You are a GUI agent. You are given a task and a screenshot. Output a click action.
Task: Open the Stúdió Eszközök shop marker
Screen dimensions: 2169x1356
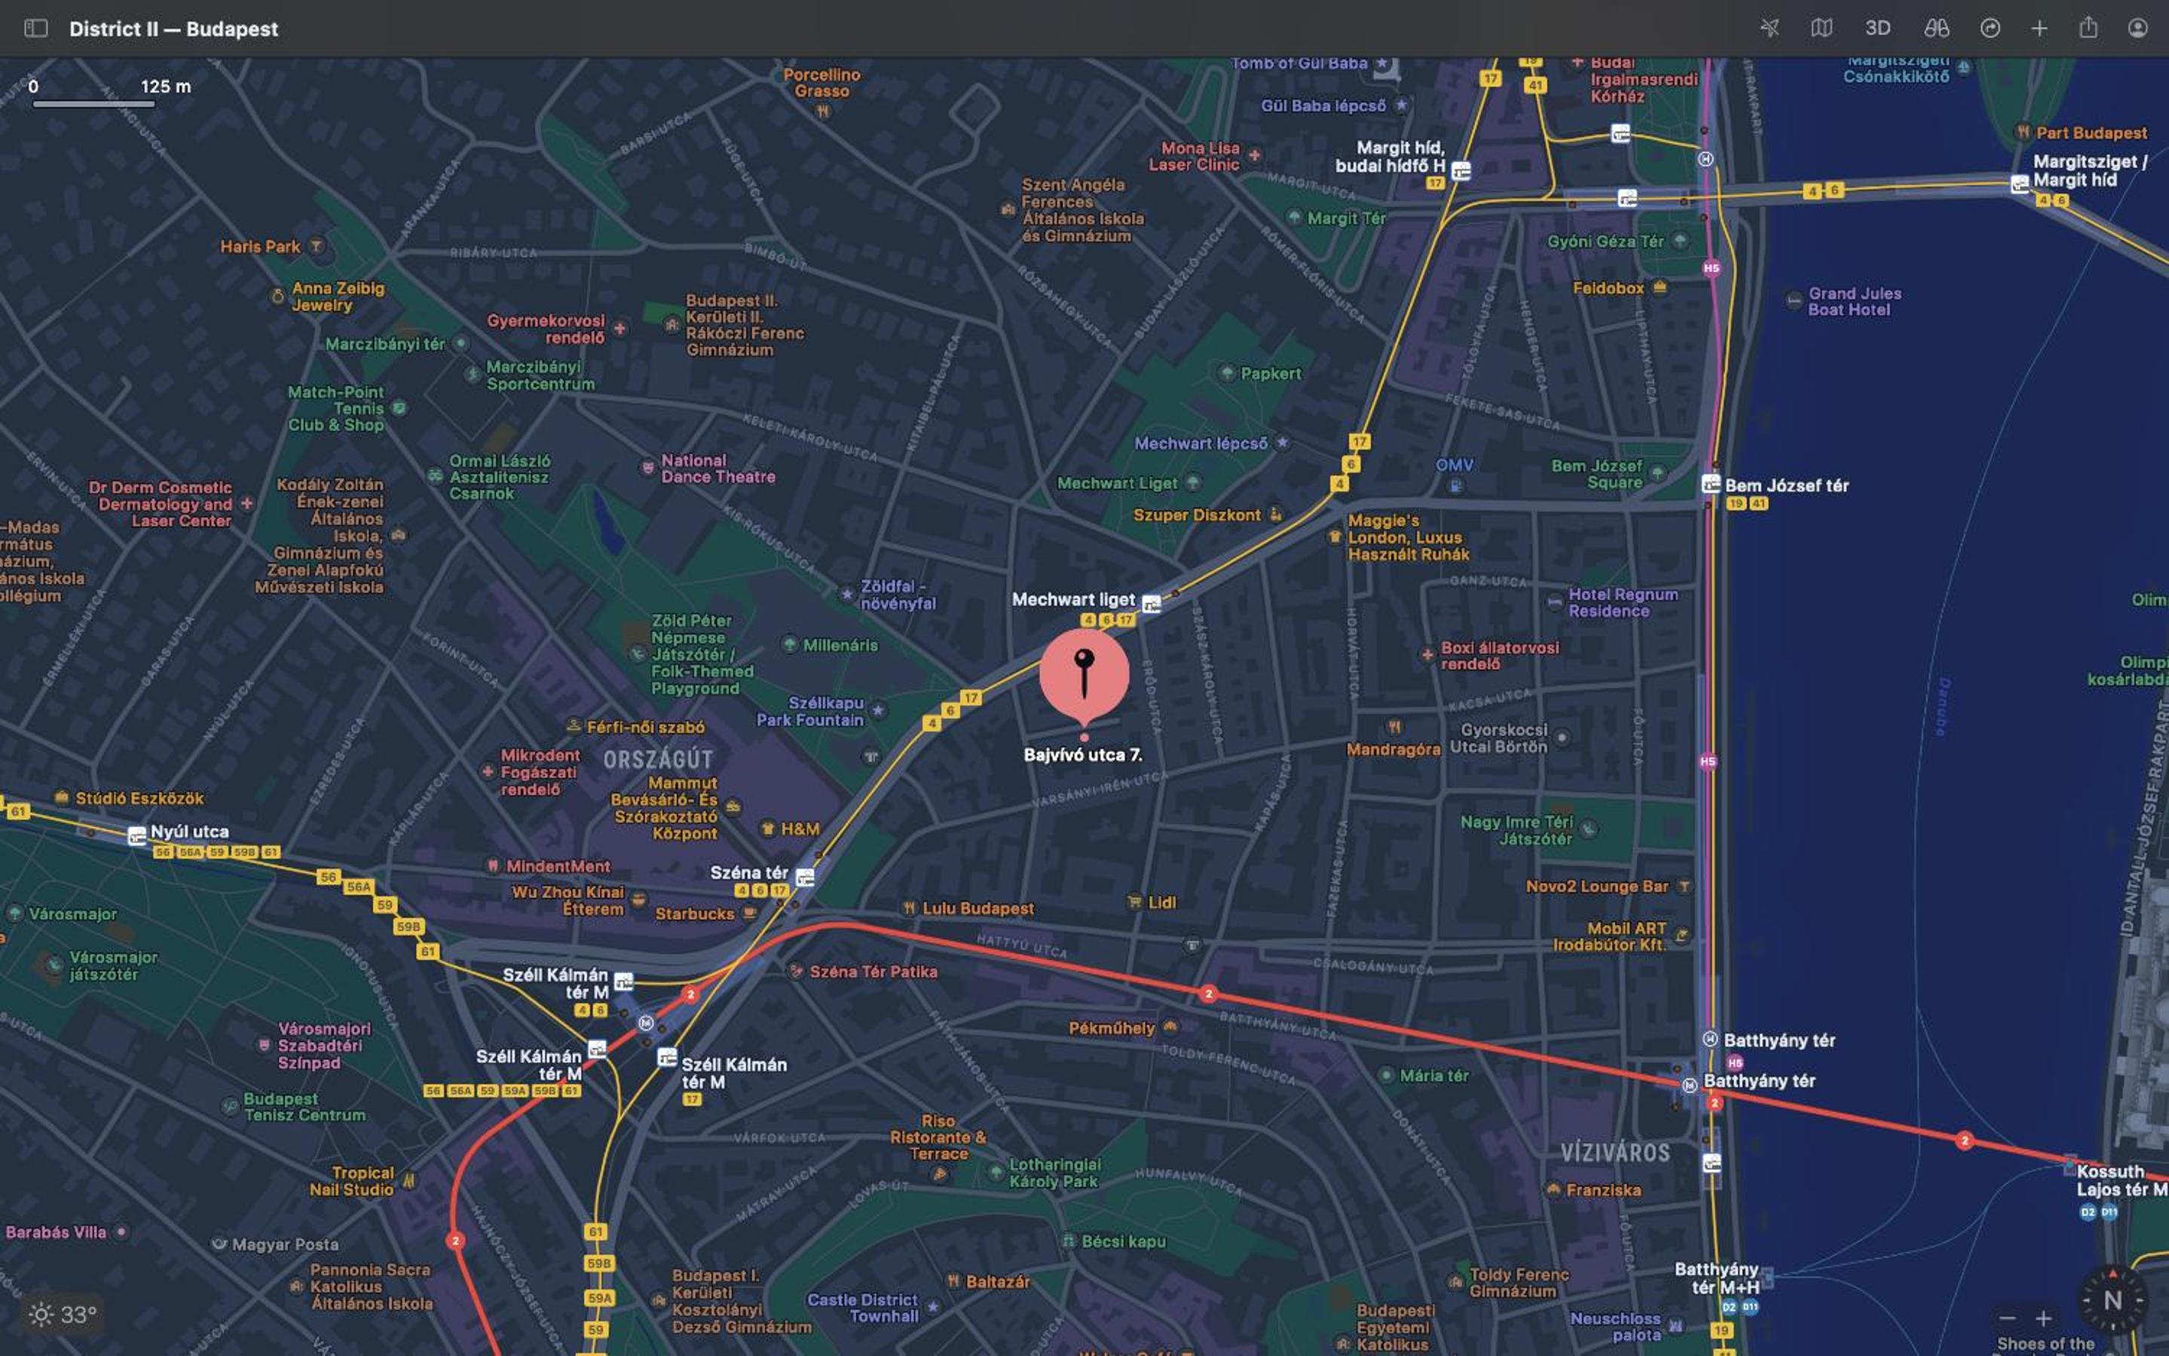62,797
